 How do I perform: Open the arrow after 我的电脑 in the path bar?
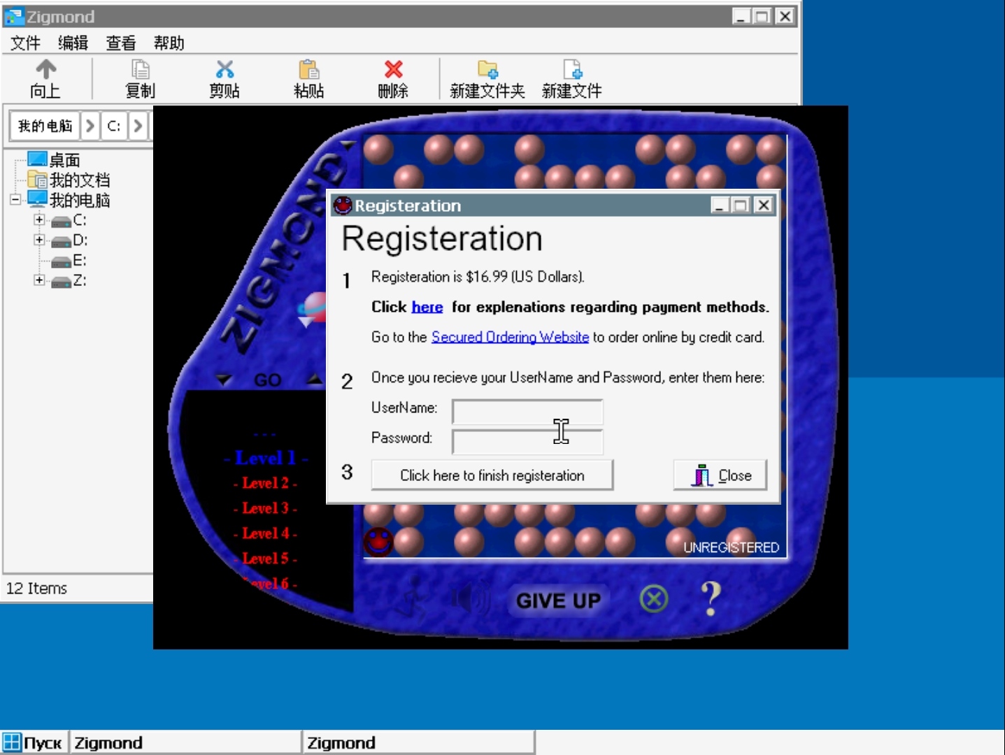90,126
